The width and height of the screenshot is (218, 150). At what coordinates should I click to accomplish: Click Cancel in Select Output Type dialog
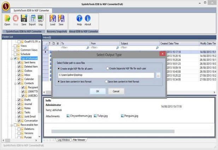[x=116, y=91]
